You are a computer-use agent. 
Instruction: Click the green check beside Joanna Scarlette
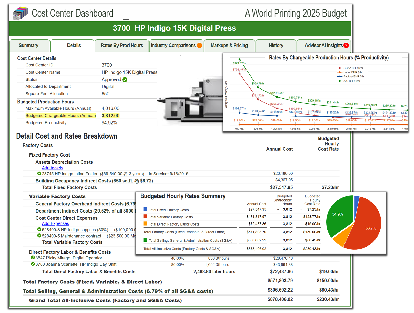coord(33,264)
